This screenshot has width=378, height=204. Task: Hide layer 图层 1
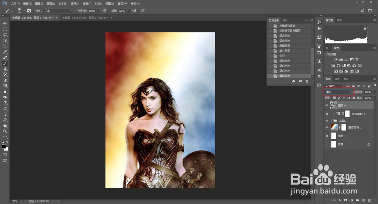click(x=327, y=136)
